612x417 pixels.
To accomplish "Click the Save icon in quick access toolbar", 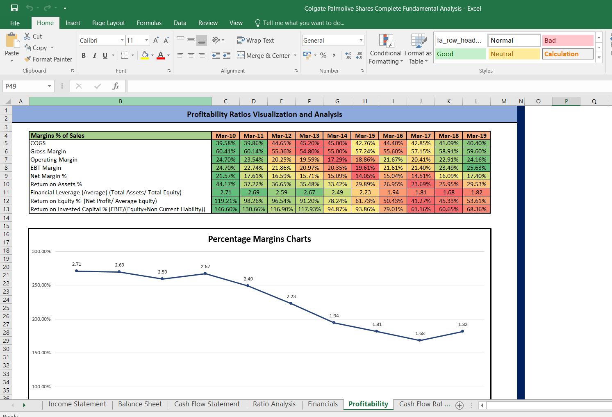I will point(14,8).
